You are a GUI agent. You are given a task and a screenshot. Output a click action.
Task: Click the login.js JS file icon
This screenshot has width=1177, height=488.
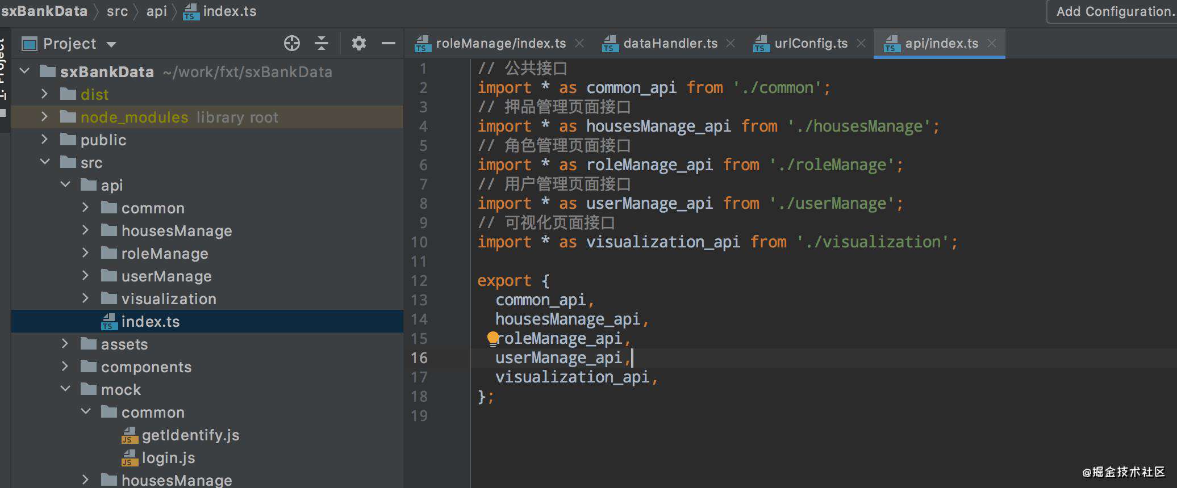point(130,458)
